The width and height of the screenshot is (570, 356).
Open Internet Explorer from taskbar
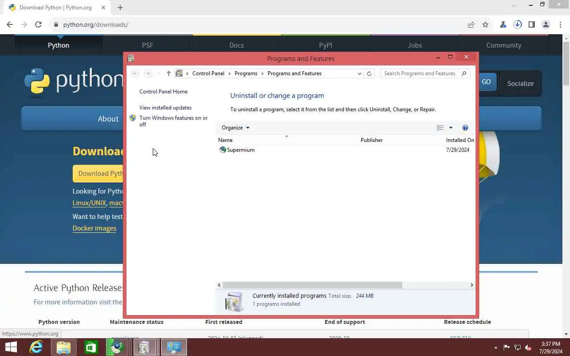point(36,347)
